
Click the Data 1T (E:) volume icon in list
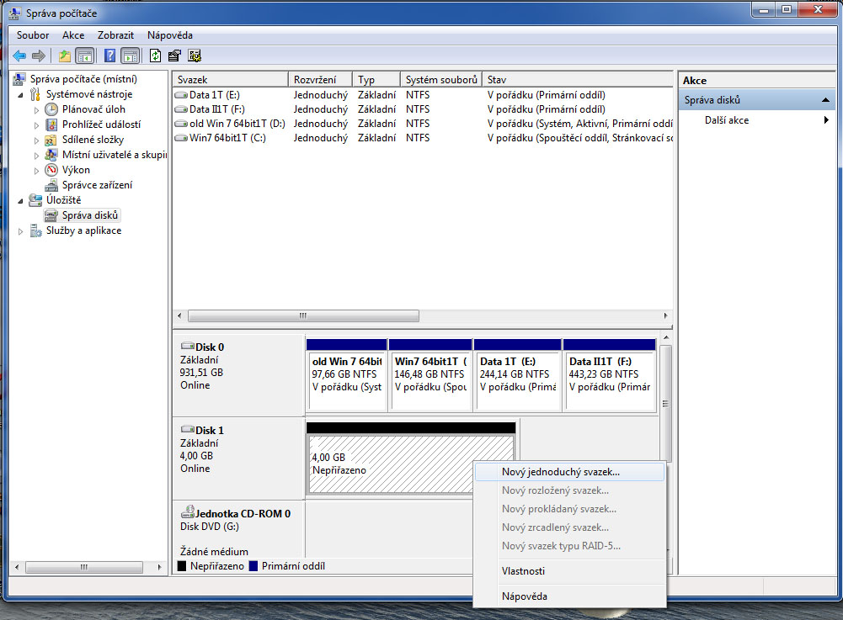point(181,95)
